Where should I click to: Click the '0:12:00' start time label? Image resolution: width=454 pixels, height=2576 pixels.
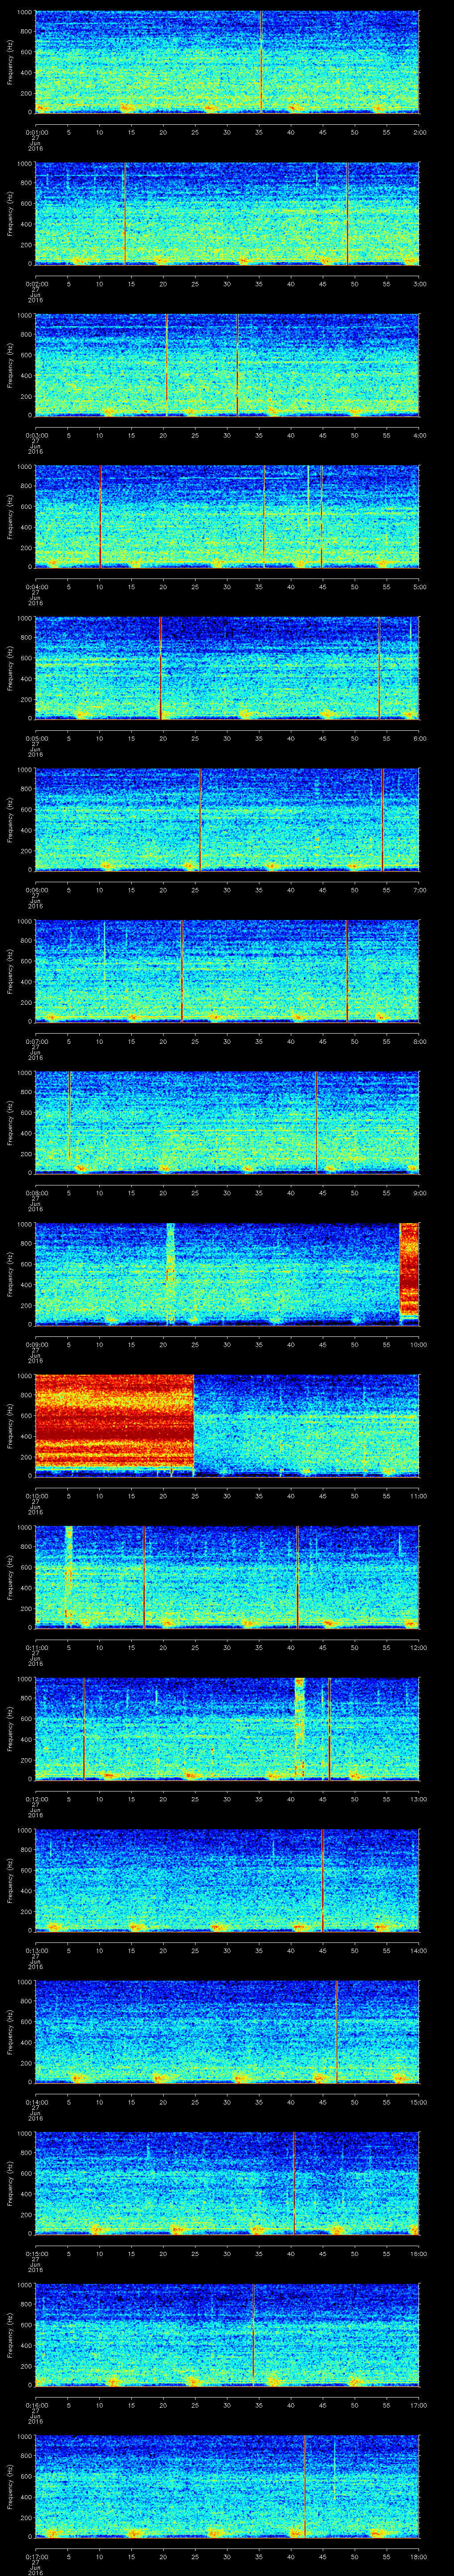tap(36, 1799)
